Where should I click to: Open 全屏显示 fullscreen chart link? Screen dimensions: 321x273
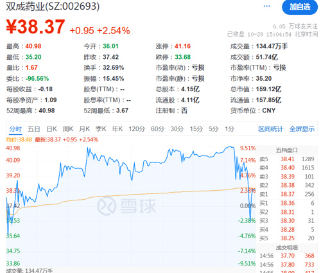302,129
